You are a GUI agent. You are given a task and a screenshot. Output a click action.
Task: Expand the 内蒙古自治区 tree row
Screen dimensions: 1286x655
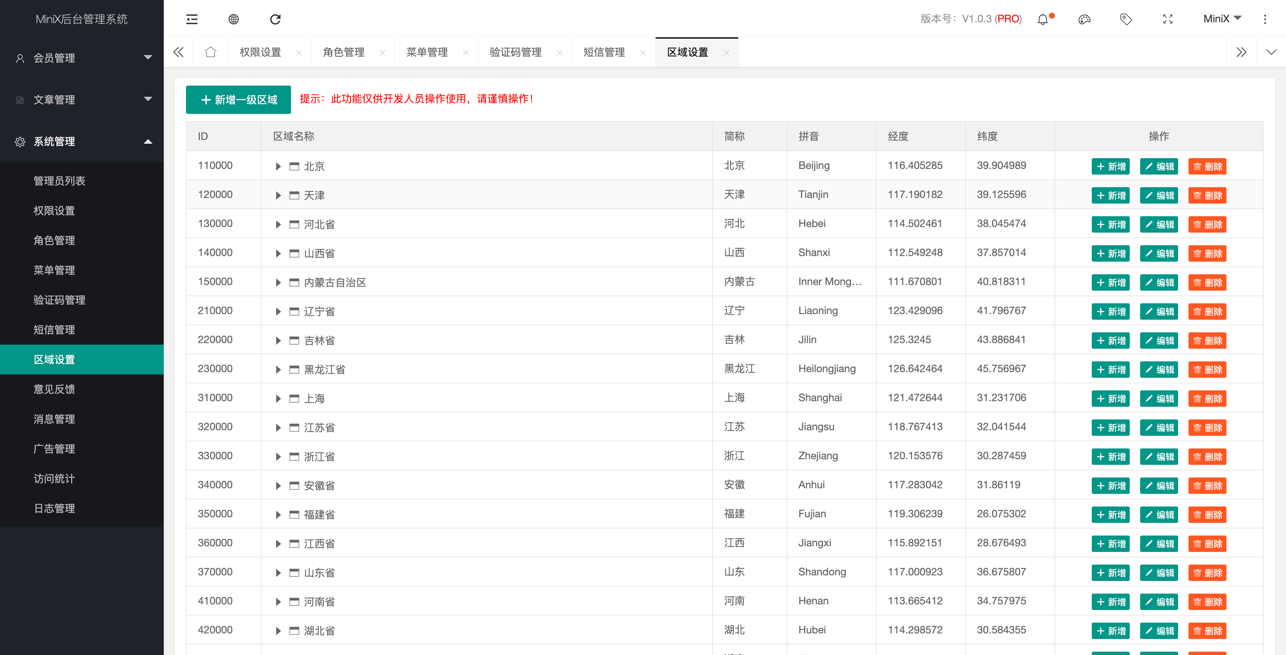click(x=278, y=282)
